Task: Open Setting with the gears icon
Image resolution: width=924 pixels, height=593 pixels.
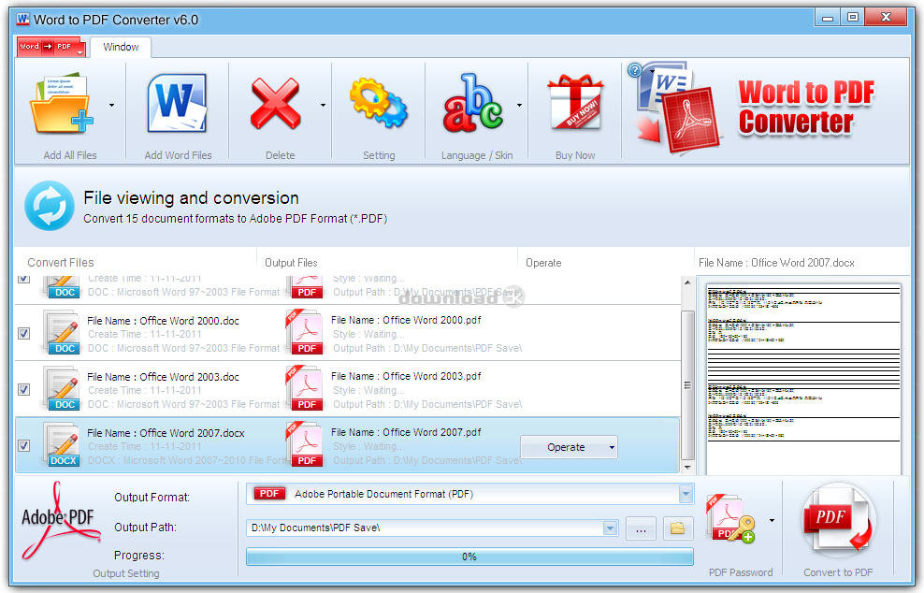Action: [x=379, y=103]
